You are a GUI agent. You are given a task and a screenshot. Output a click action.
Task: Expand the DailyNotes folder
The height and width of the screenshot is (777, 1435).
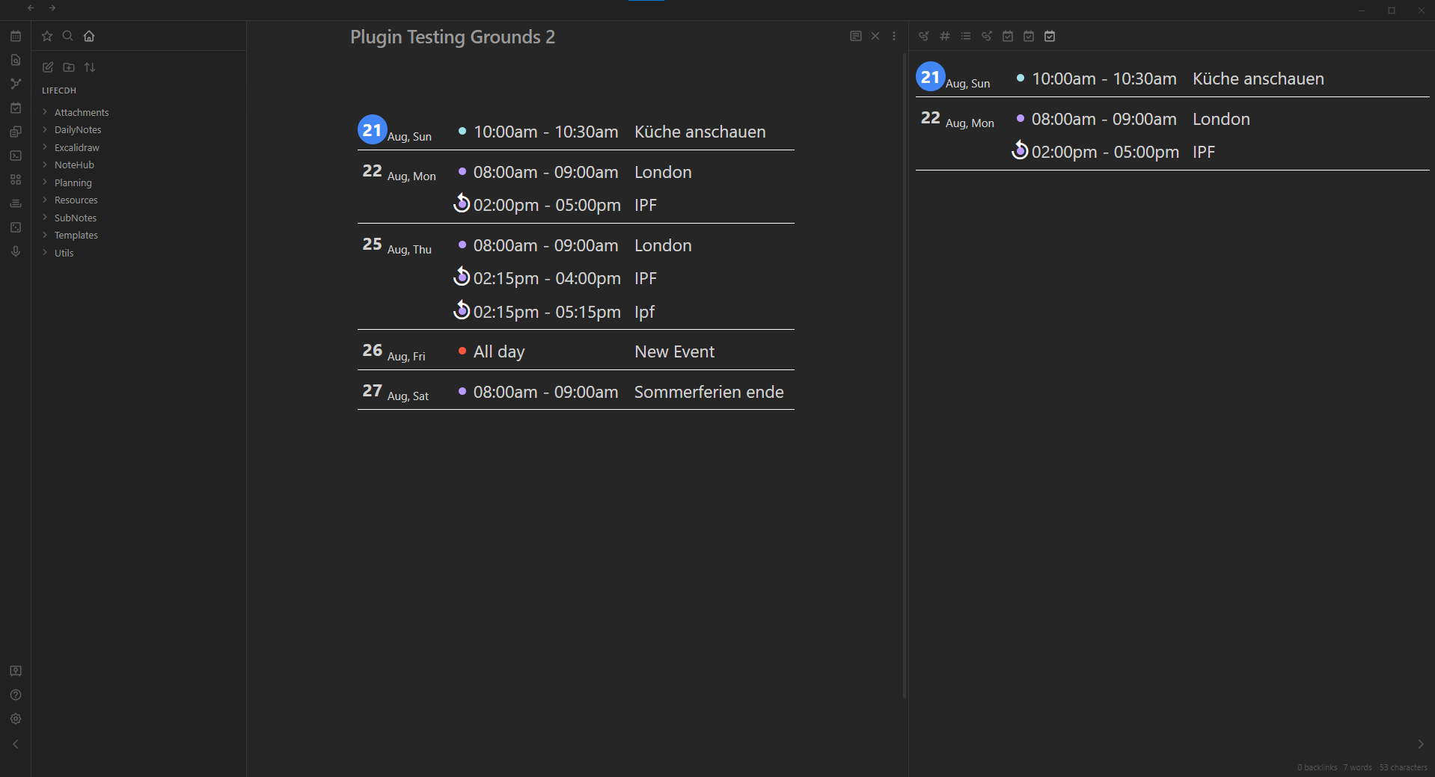pyautogui.click(x=78, y=130)
